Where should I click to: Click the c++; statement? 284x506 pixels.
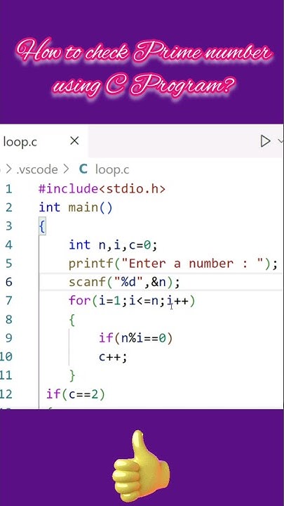click(x=113, y=357)
